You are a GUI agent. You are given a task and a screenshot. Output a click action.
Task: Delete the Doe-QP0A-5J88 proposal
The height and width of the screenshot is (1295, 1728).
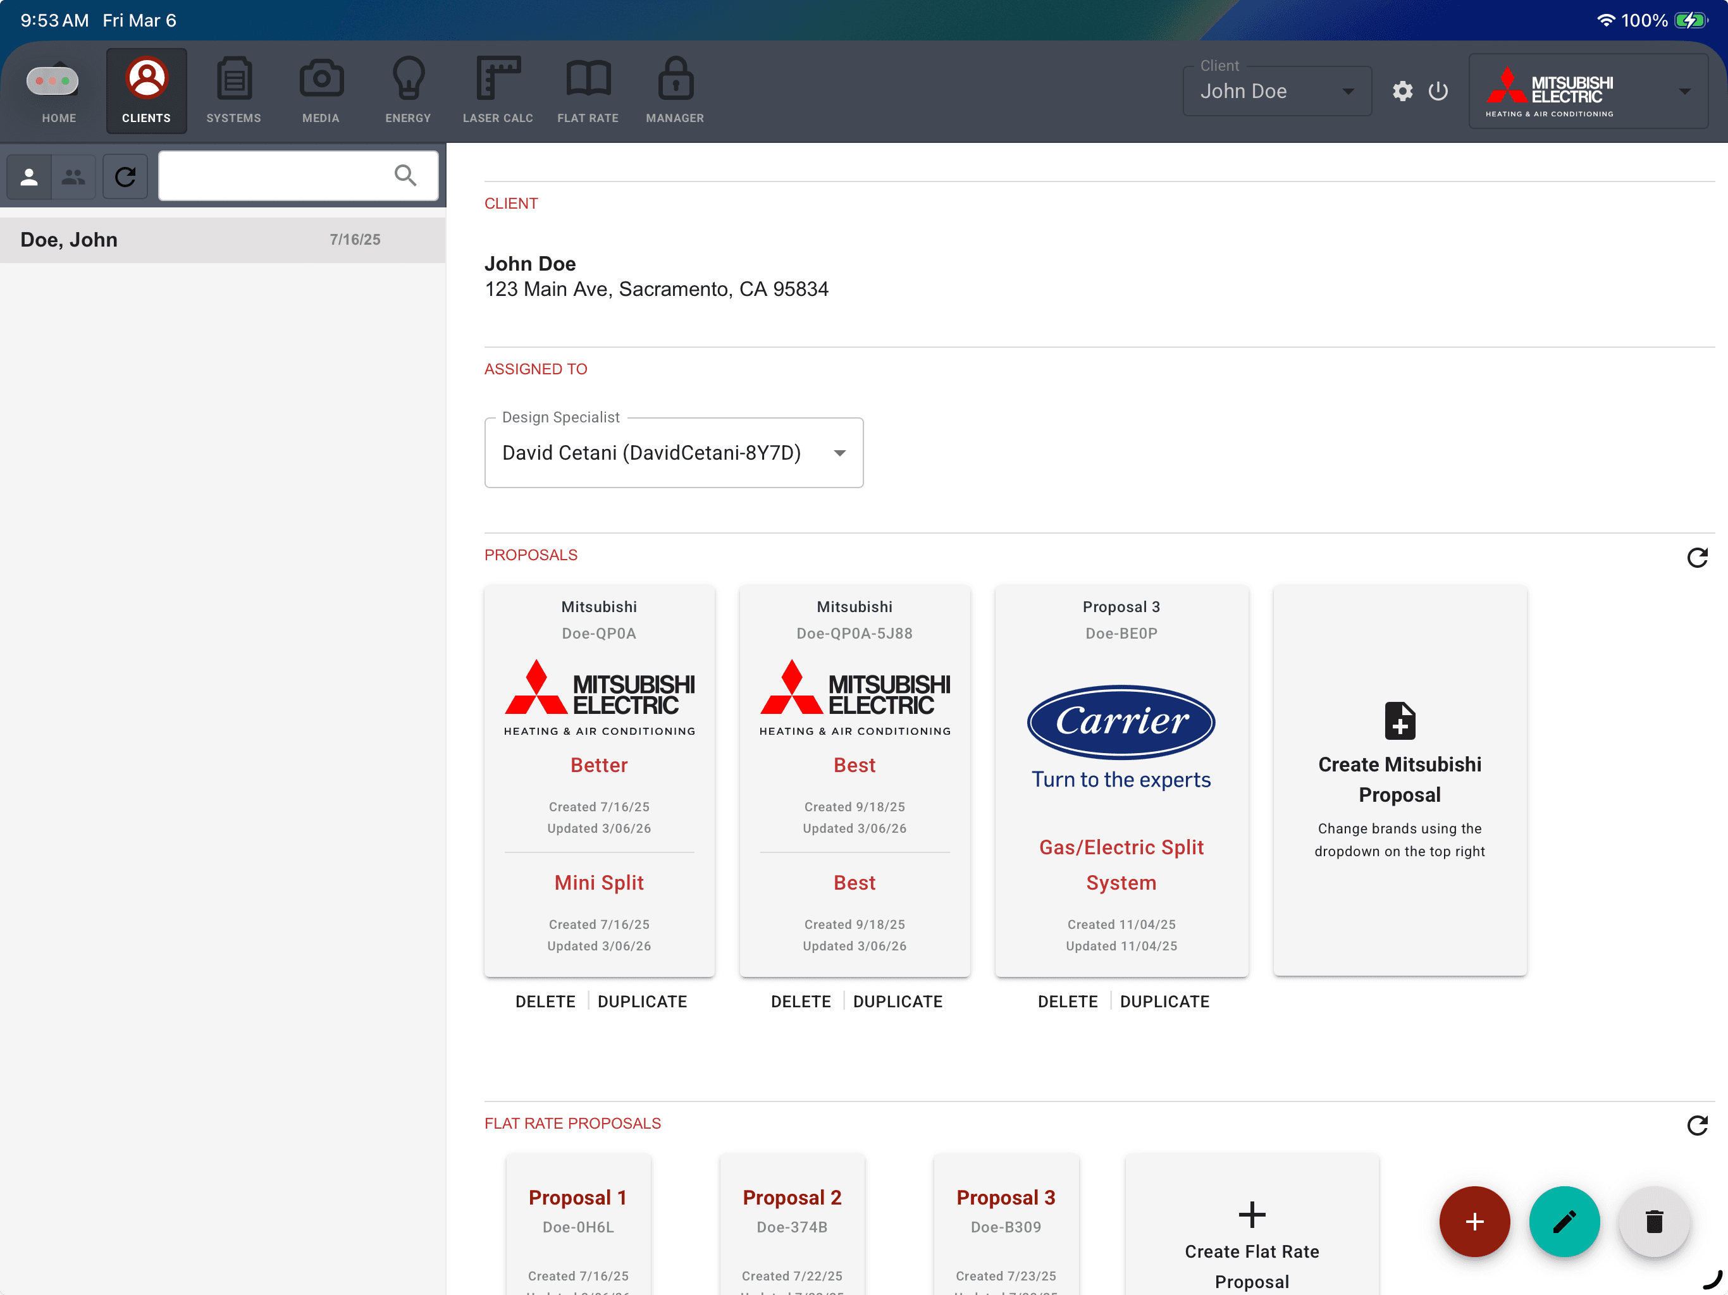800,1002
